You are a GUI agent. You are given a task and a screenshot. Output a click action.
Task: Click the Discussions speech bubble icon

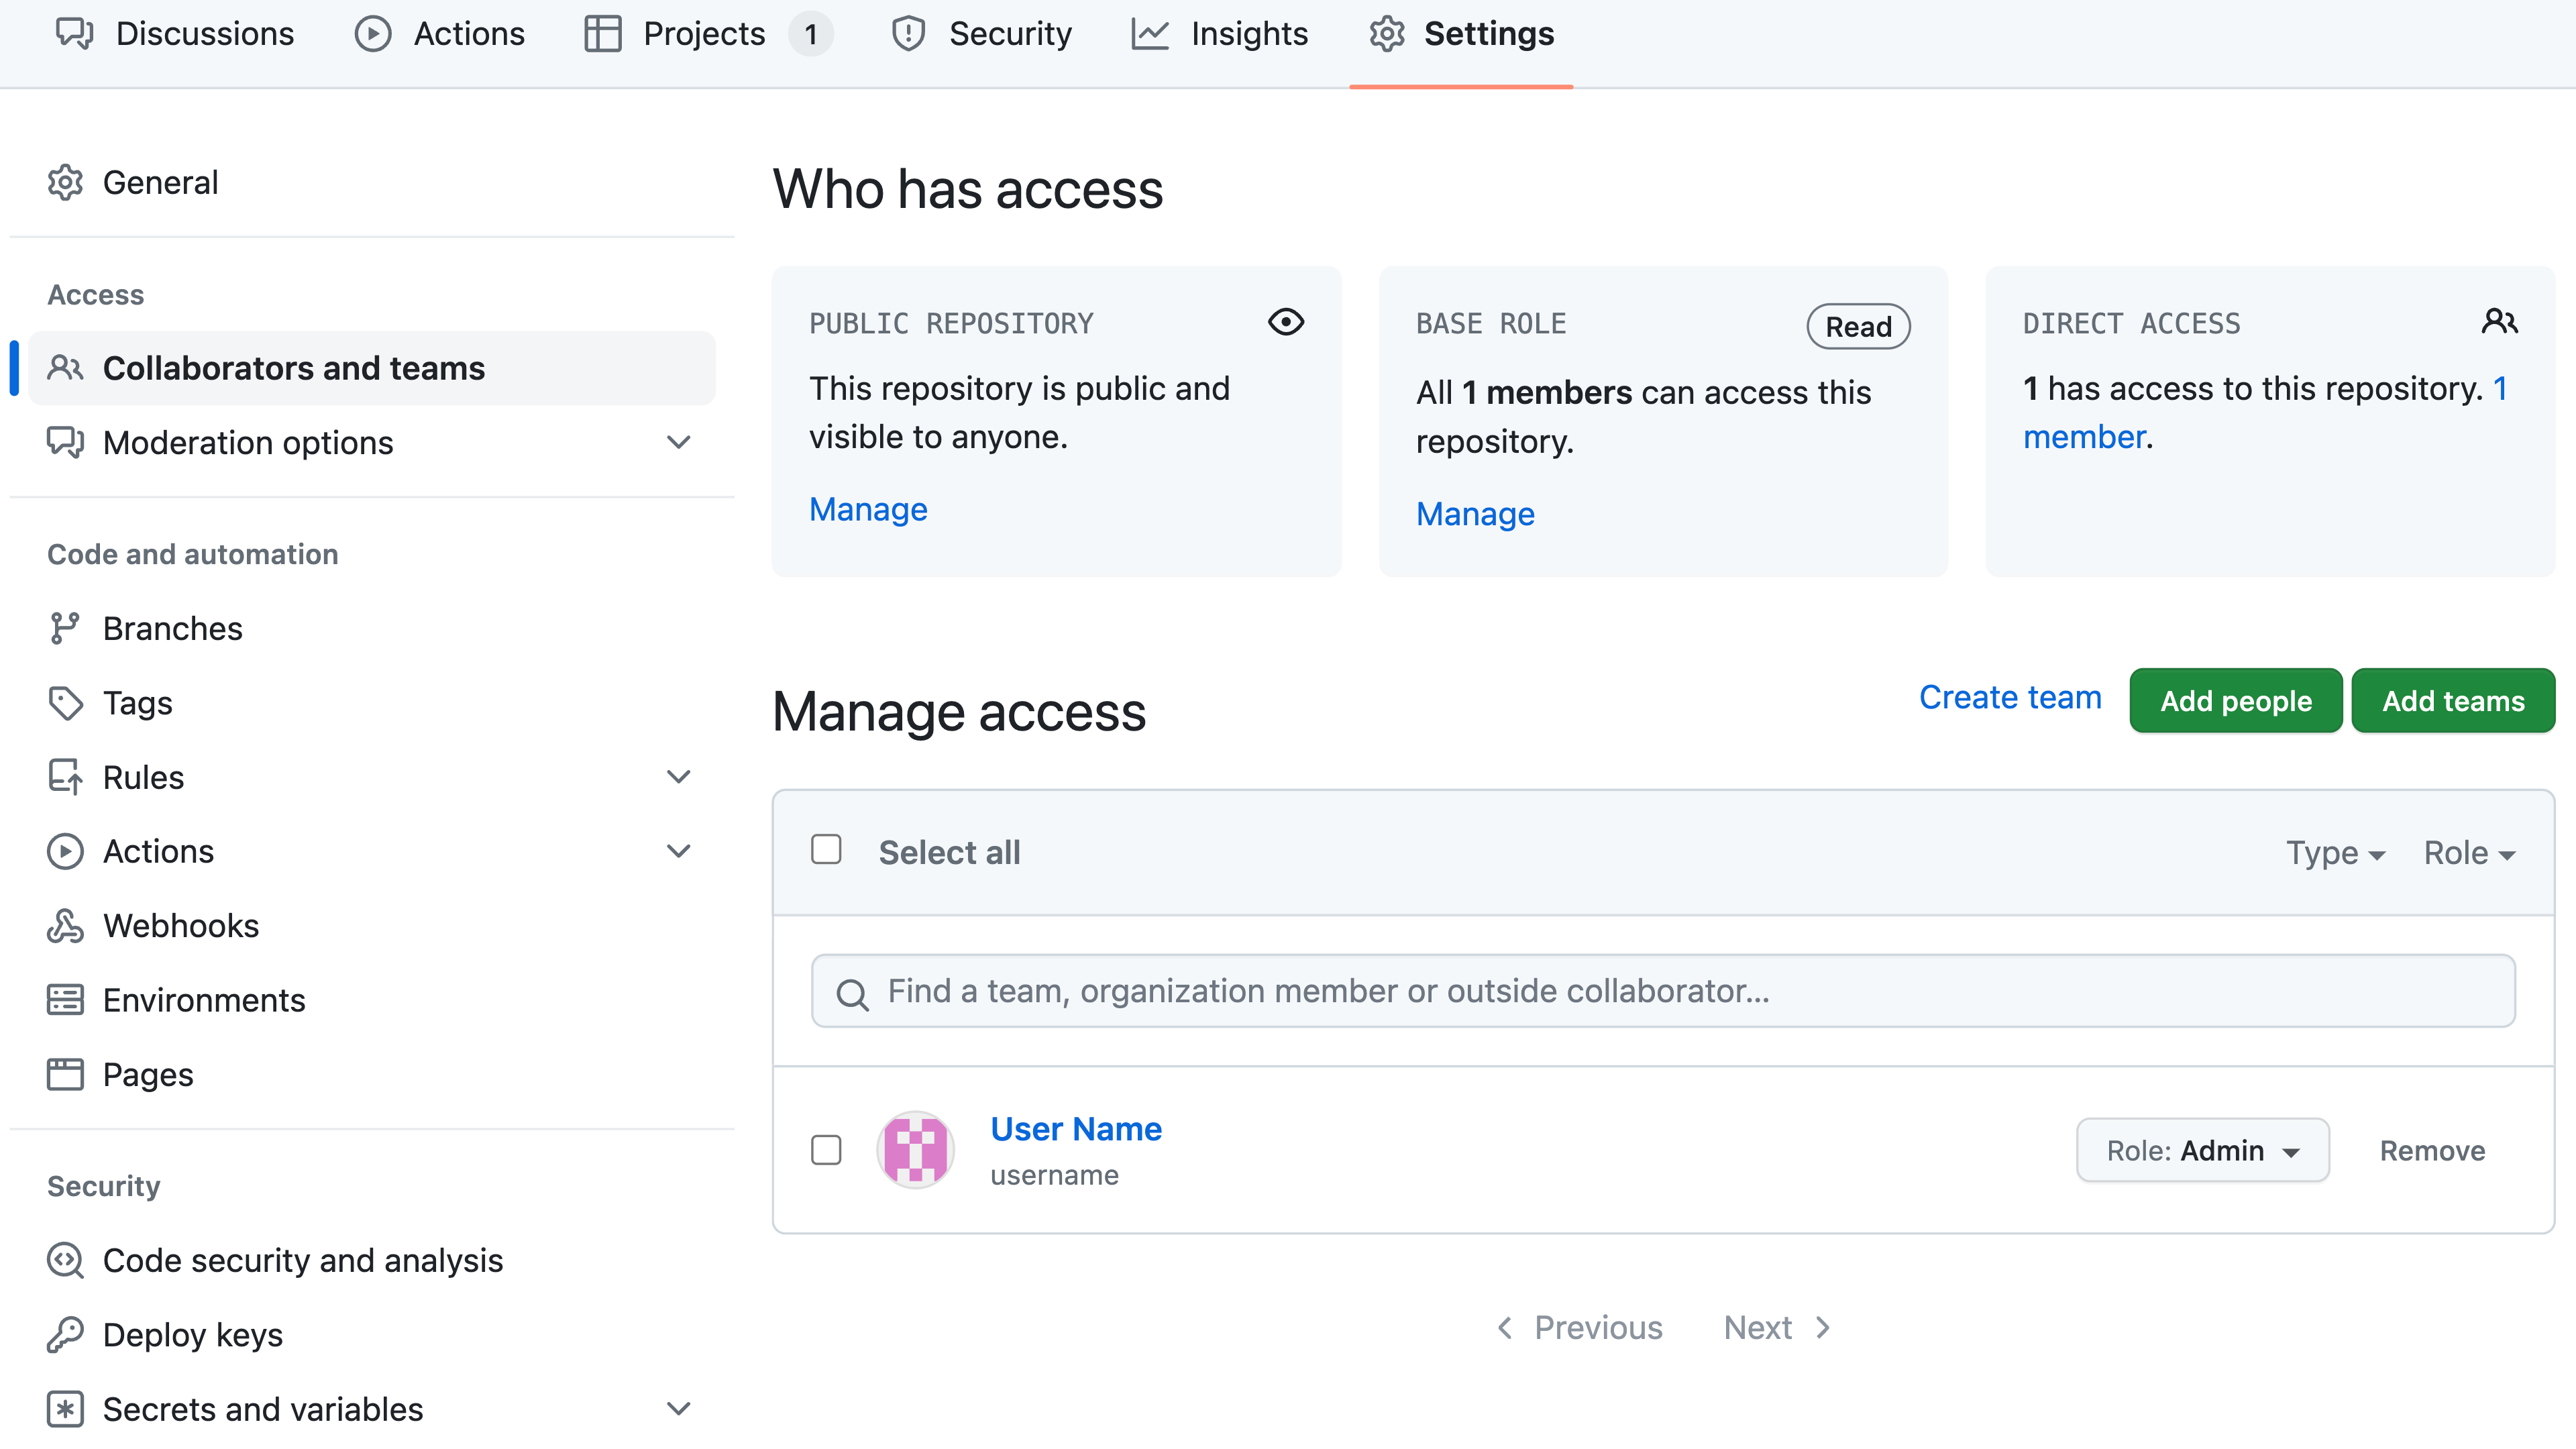[74, 33]
